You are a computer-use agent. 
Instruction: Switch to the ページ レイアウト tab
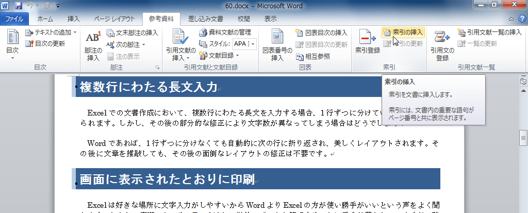tap(114, 19)
